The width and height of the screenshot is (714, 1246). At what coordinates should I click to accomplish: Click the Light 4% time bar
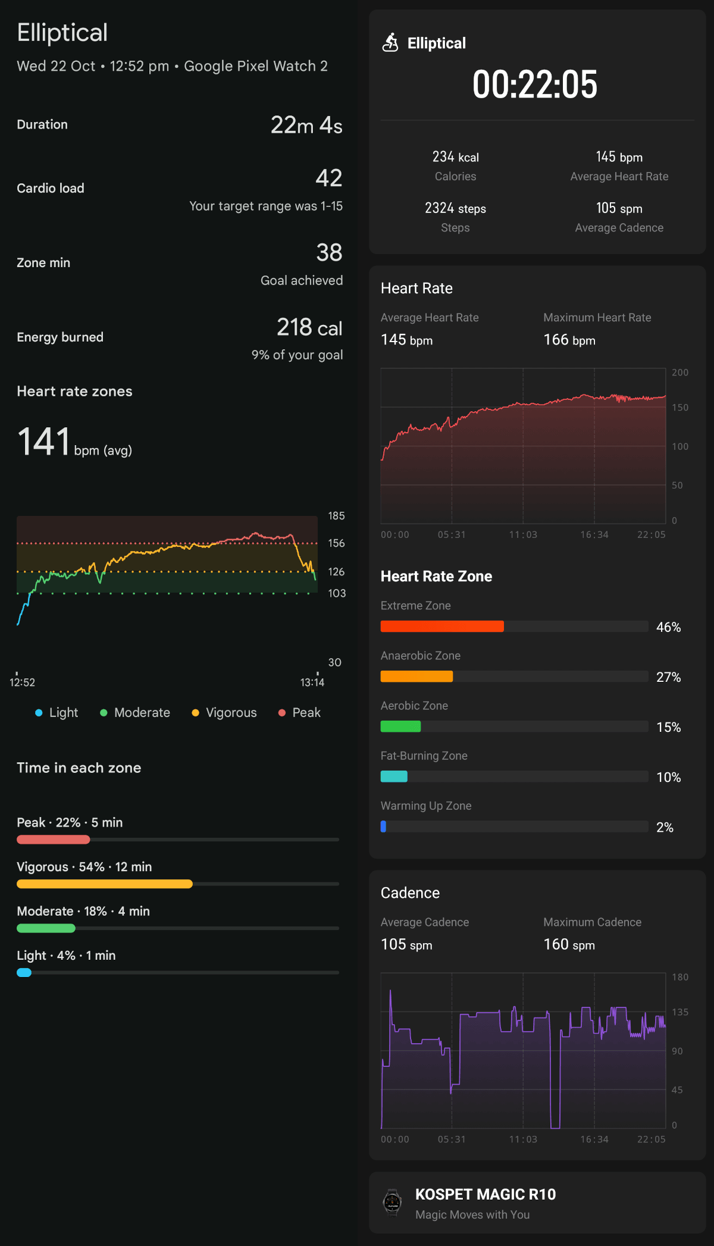(24, 973)
